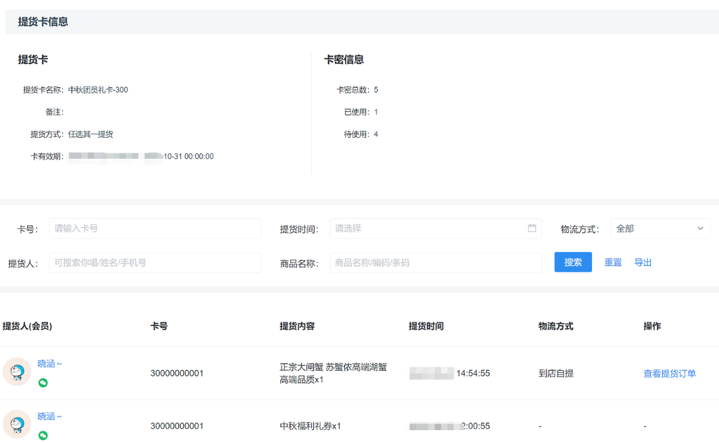The width and height of the screenshot is (719, 443).
Task: Click the 提货人(会员) table column header
Action: coord(28,326)
